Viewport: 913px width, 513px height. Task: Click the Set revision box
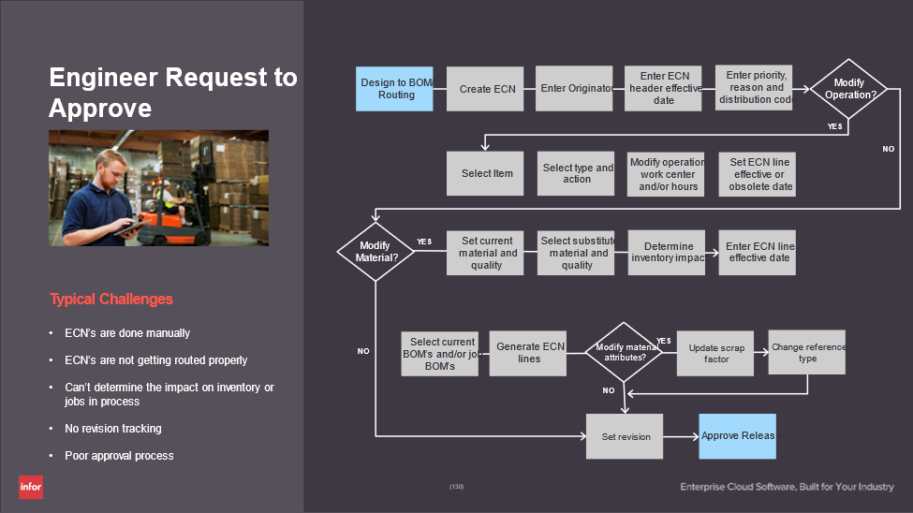[625, 436]
